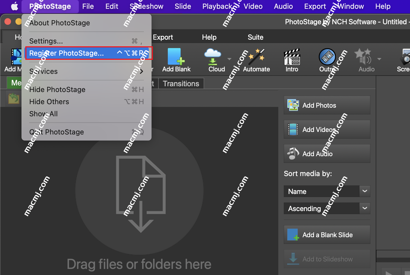This screenshot has width=410, height=275.
Task: Open the Slide menu
Action: click(x=183, y=6)
